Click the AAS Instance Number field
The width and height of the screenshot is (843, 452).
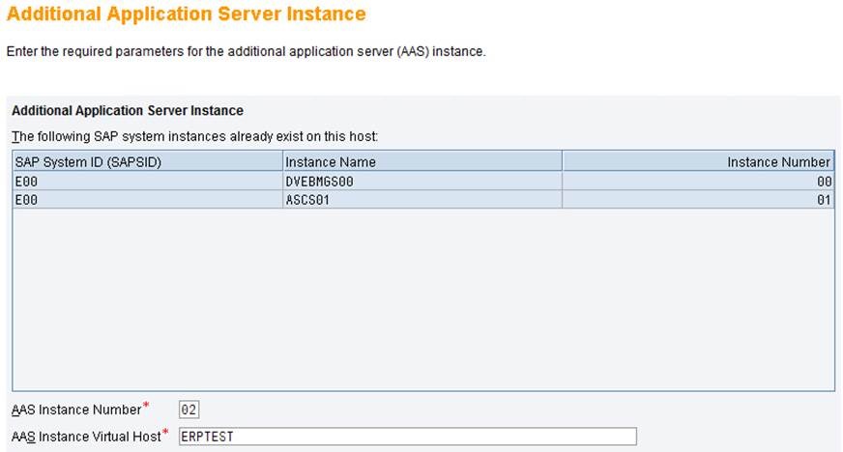pos(189,410)
